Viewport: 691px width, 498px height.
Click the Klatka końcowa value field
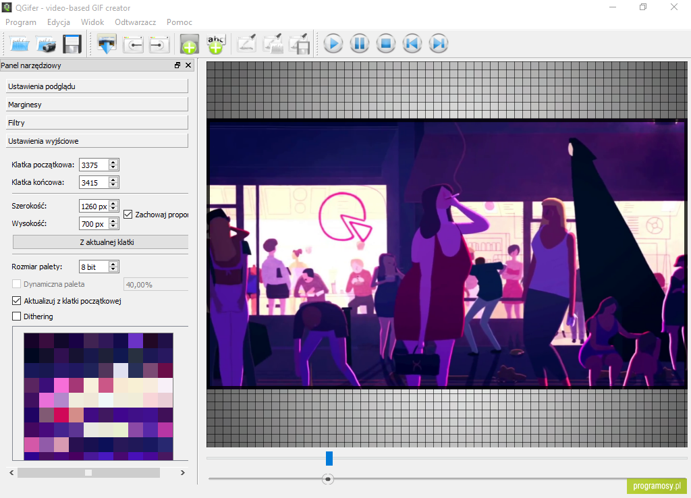pos(94,182)
